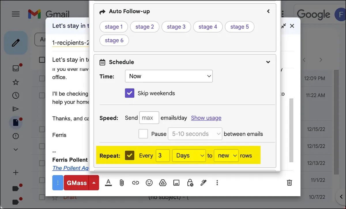Open Starred icon in sidebar
Viewport: 346px width, 209px height.
[x=16, y=83]
